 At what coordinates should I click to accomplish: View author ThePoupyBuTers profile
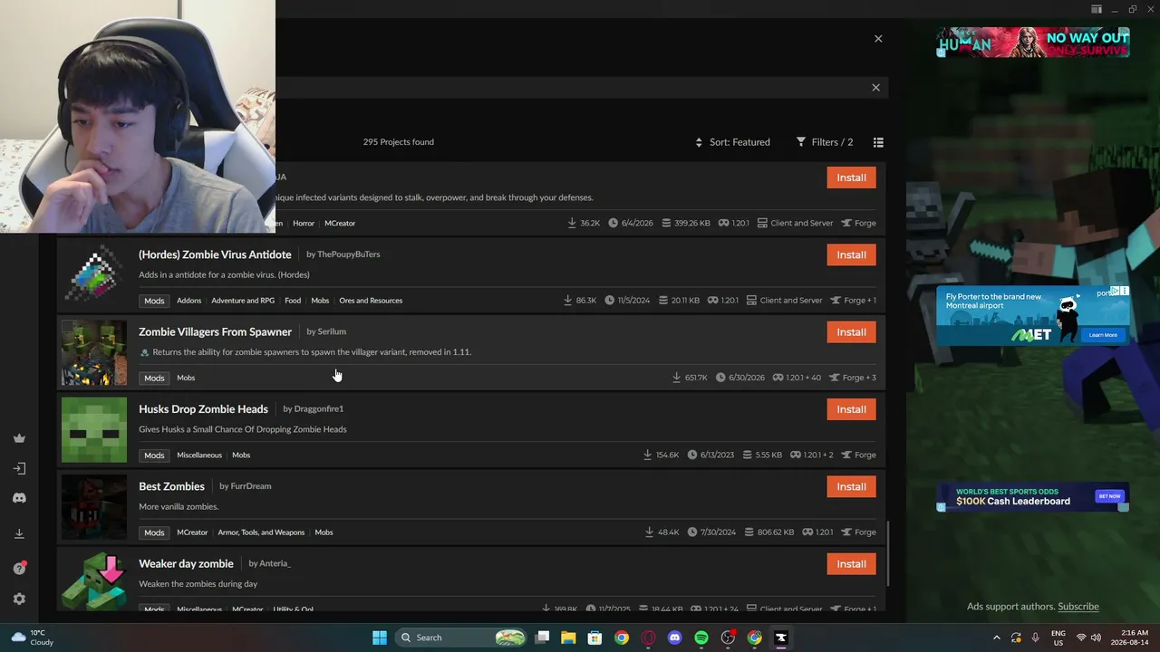tap(348, 254)
